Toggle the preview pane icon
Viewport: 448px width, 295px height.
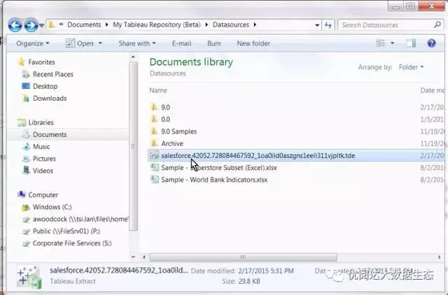412,43
